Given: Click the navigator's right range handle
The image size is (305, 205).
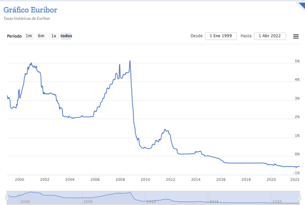Looking at the screenshot, I should pyautogui.click(x=299, y=197).
